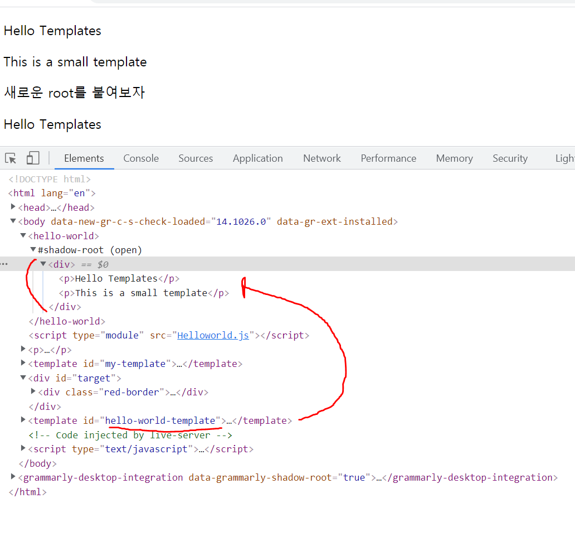This screenshot has height=537, width=575.
Task: Click the '새로운 root를 붙여보자' page text
Action: (75, 93)
